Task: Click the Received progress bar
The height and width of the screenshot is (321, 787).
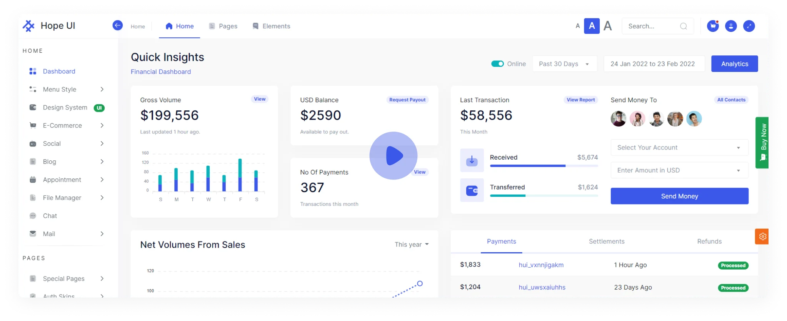Action: 544,166
